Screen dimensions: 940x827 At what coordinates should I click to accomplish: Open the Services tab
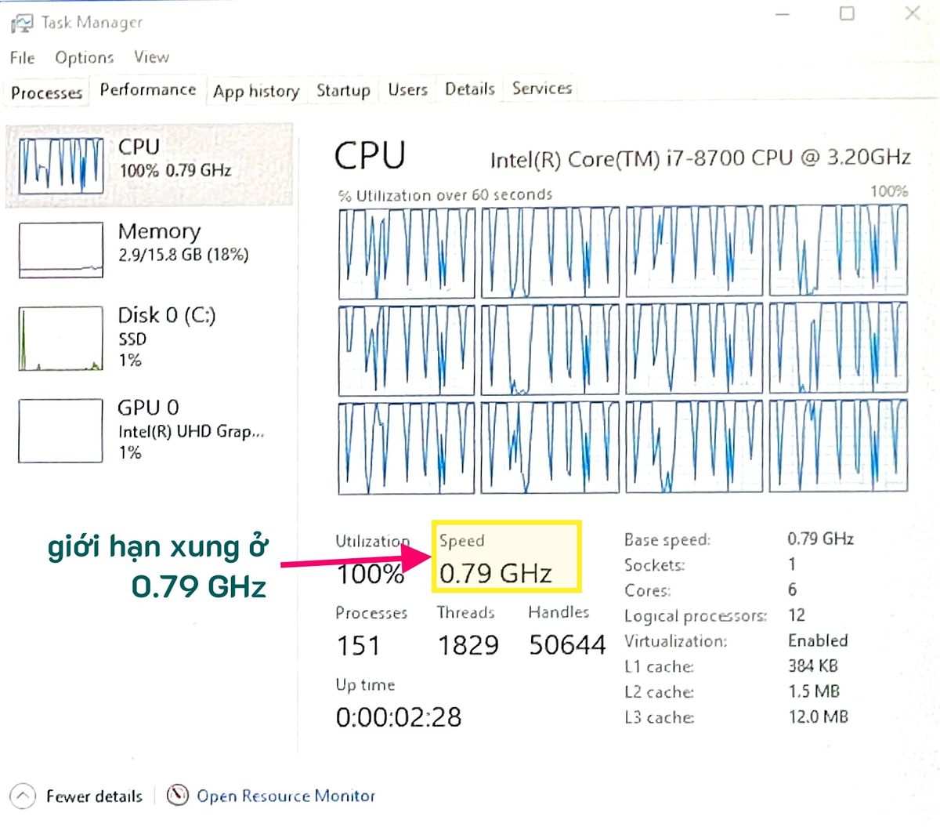[542, 89]
